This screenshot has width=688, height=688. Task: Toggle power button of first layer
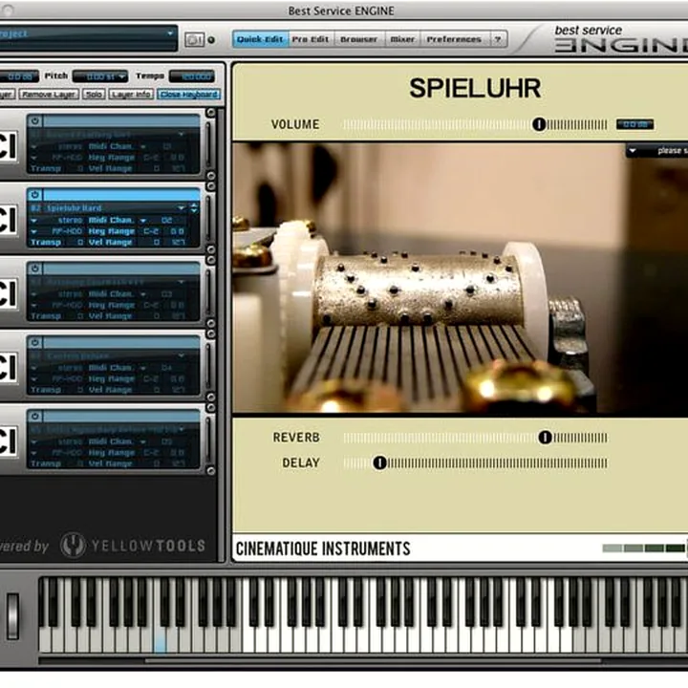[x=35, y=120]
